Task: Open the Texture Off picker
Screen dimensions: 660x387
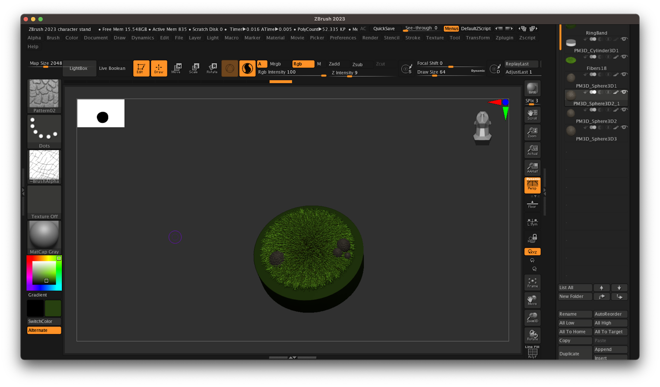Action: tap(44, 202)
